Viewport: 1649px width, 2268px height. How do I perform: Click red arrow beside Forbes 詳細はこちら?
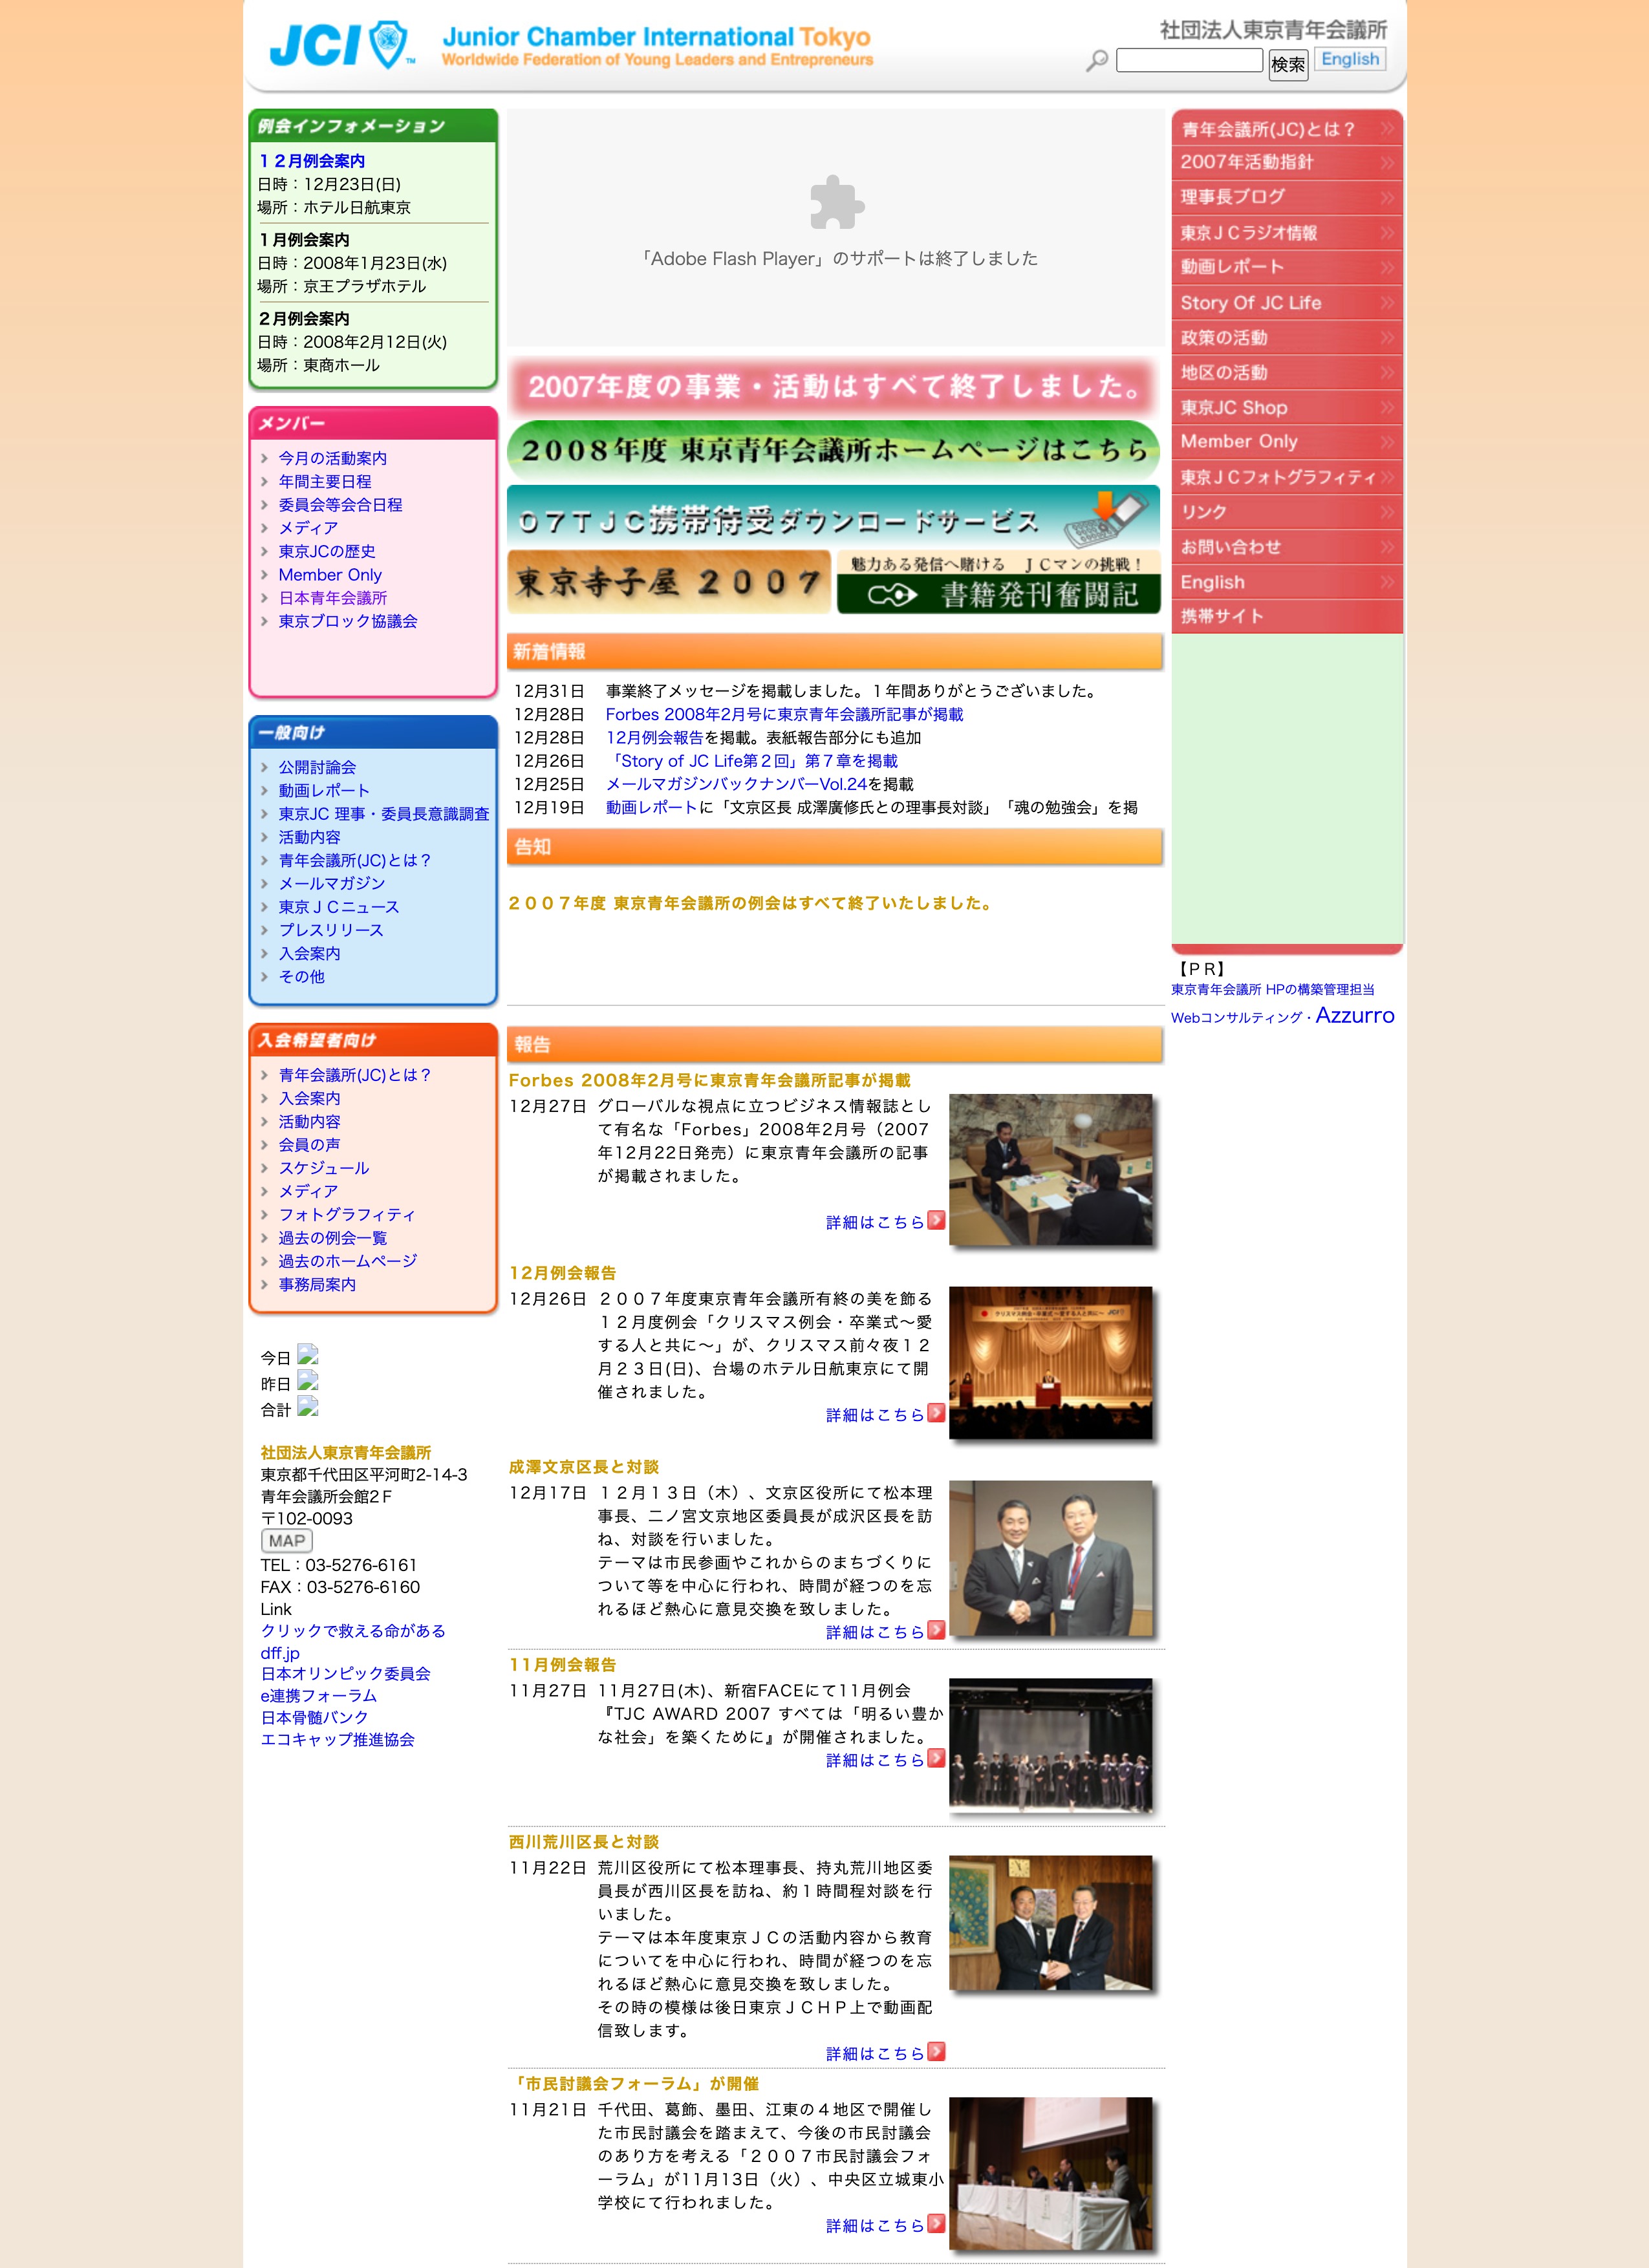tap(936, 1220)
